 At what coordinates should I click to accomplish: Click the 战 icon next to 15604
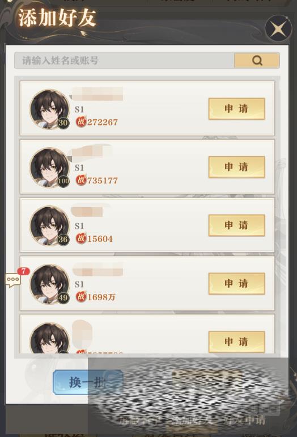[x=81, y=238]
